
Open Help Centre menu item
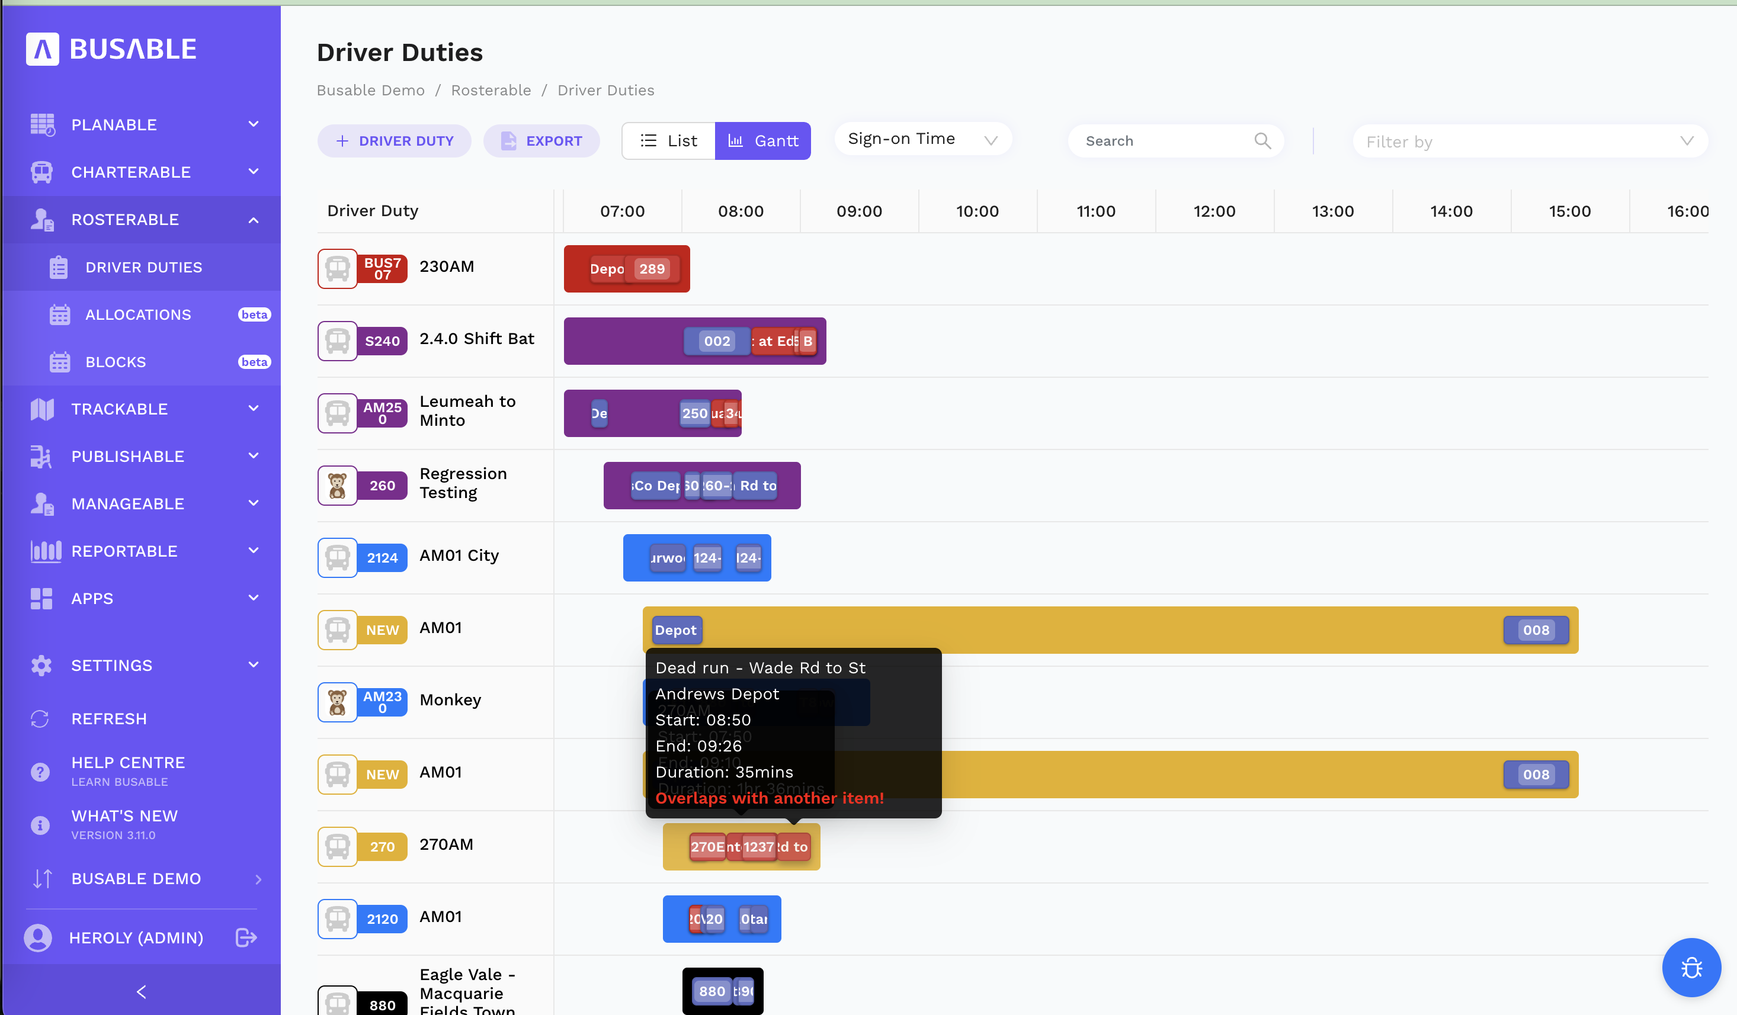(142, 772)
